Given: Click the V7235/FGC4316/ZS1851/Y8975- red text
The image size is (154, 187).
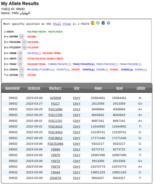Looking at the screenshot, I should coord(46,59).
